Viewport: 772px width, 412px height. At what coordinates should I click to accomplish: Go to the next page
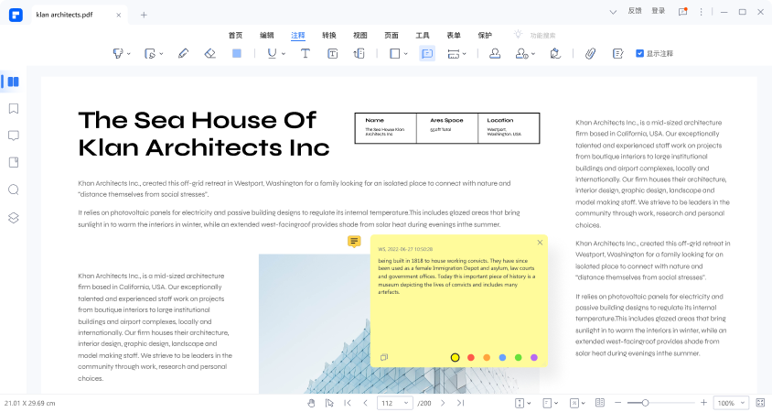point(443,403)
